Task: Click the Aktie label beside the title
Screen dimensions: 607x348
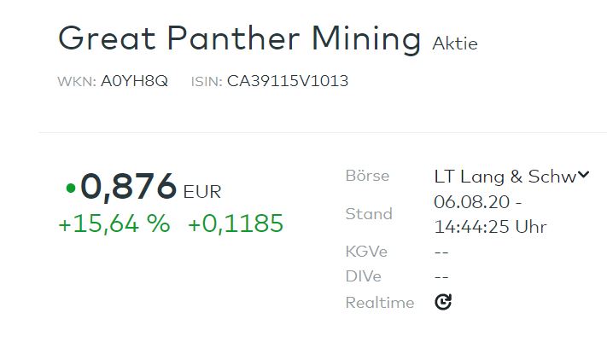Action: pyautogui.click(x=455, y=43)
